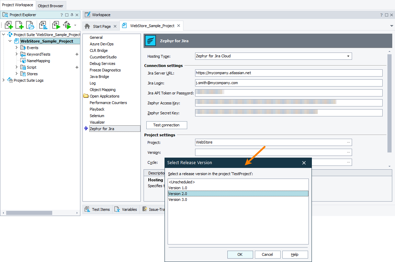
Task: Expand the Stores node
Action: pos(16,73)
